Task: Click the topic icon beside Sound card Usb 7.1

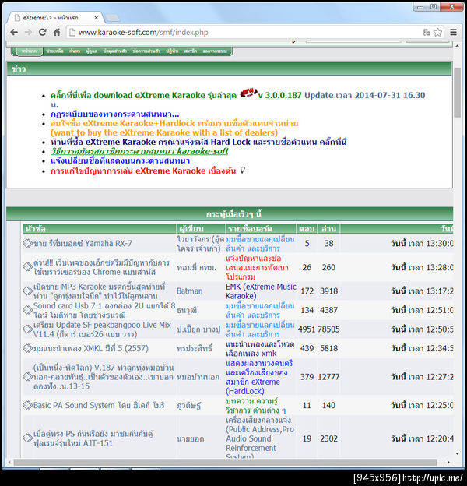Action: [x=27, y=310]
